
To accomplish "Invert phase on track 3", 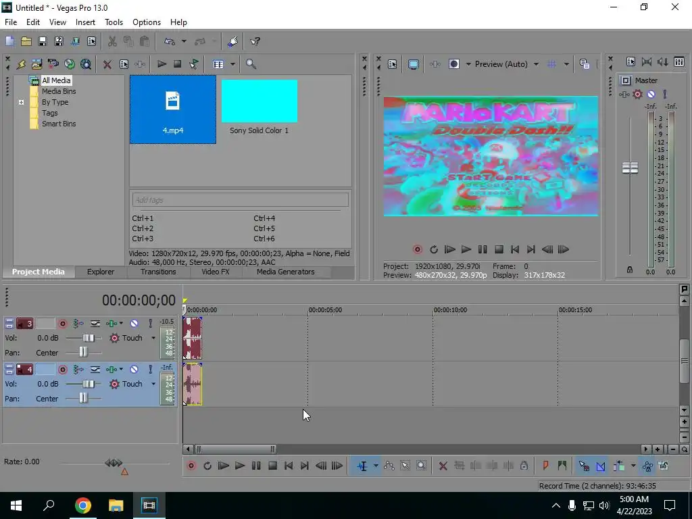I will point(95,324).
